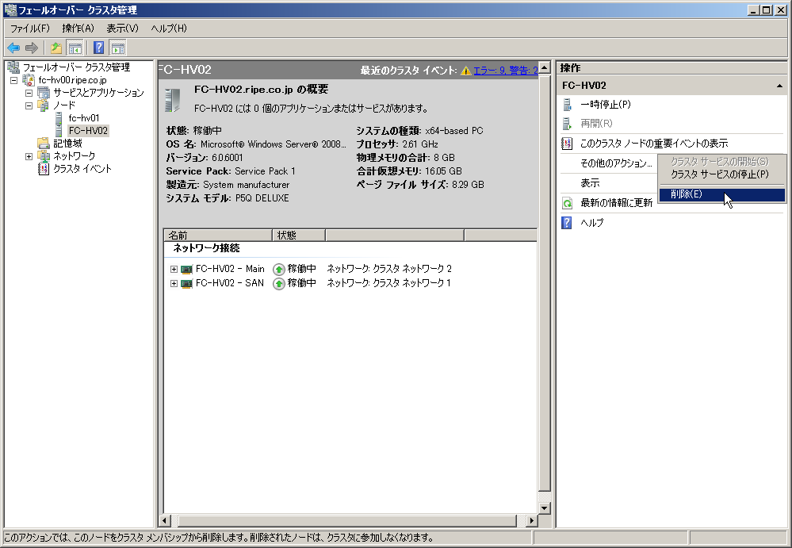Click ヘルプ in the actions pane
The height and width of the screenshot is (548, 792).
click(592, 223)
